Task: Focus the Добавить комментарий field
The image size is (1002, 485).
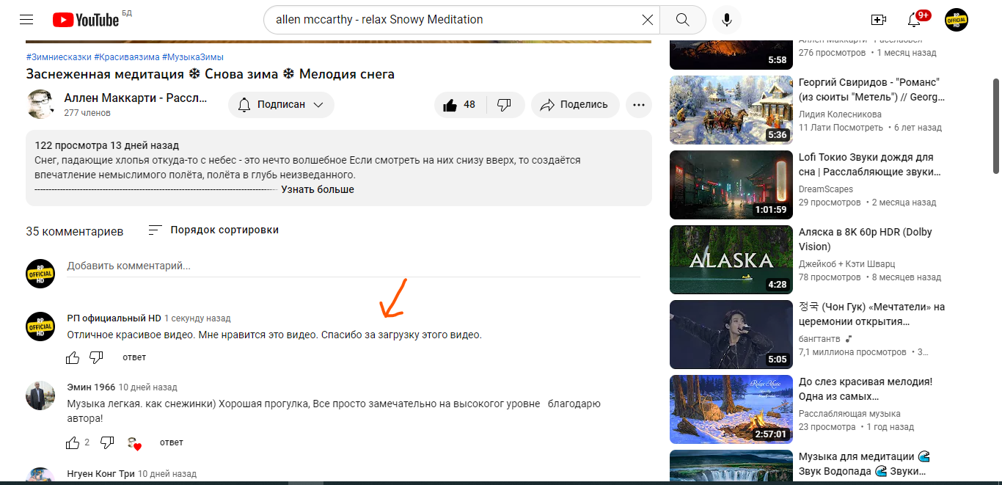Action: coord(354,266)
